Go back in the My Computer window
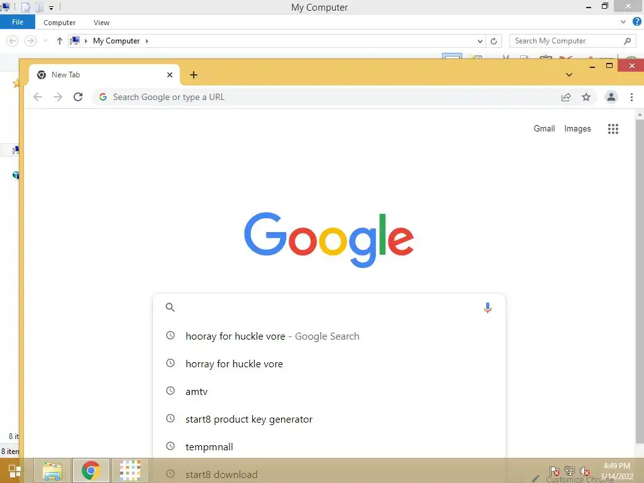This screenshot has height=483, width=644. [x=13, y=41]
